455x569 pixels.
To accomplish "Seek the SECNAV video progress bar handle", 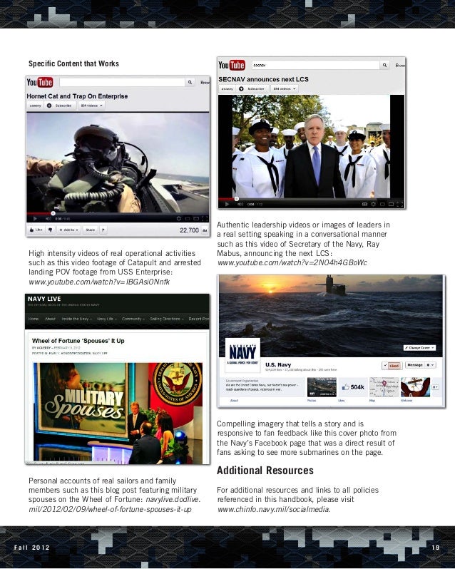I will click(x=237, y=199).
